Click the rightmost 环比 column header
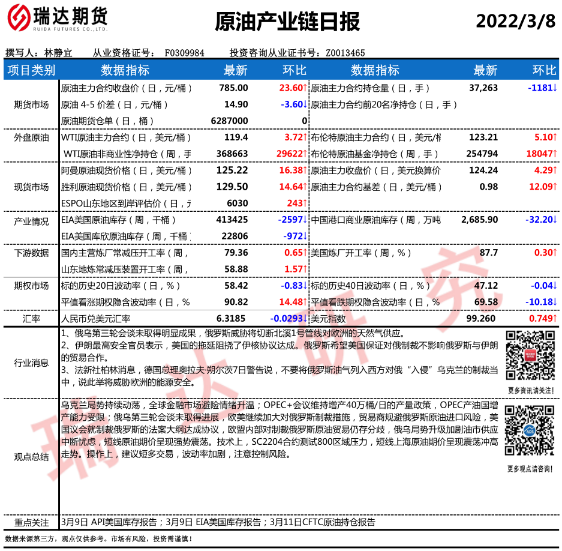Screen dimensions: 562x551 tap(544, 70)
